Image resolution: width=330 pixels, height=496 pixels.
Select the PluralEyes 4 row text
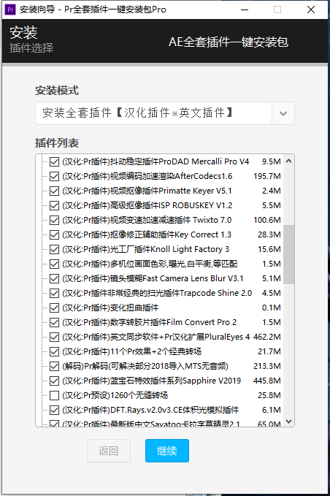[156, 337]
